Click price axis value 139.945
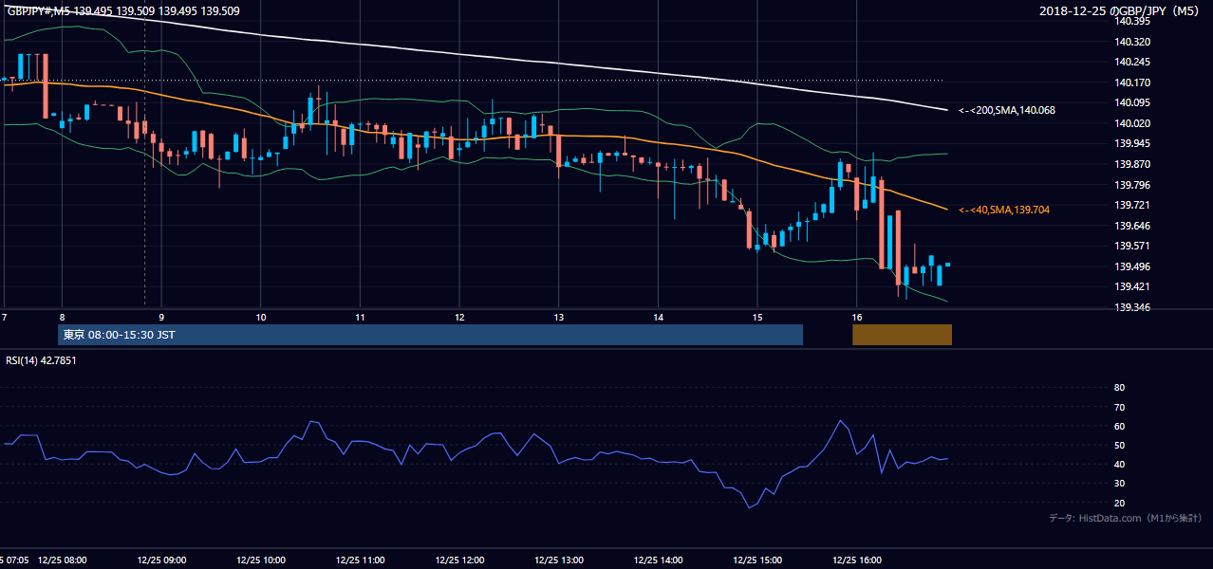Viewport: 1213px width, 569px height. [1132, 144]
